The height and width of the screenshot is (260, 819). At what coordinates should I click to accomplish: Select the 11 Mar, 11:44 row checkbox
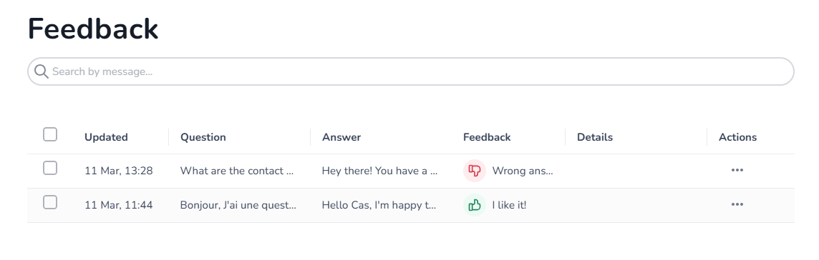point(50,202)
